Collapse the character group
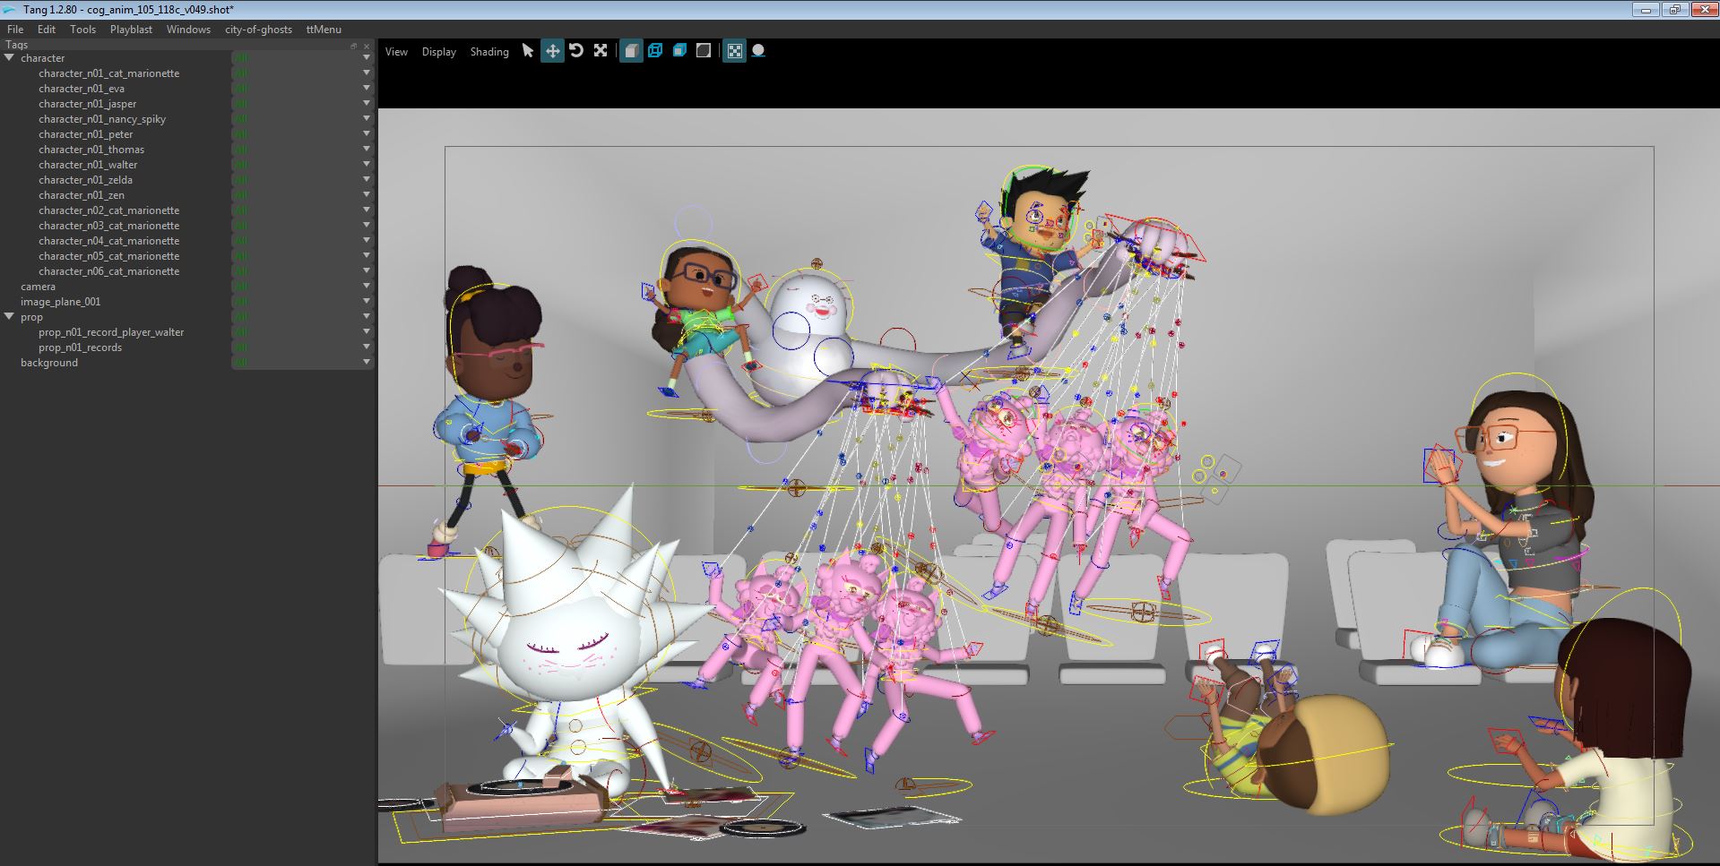The width and height of the screenshot is (1720, 866). click(x=9, y=58)
